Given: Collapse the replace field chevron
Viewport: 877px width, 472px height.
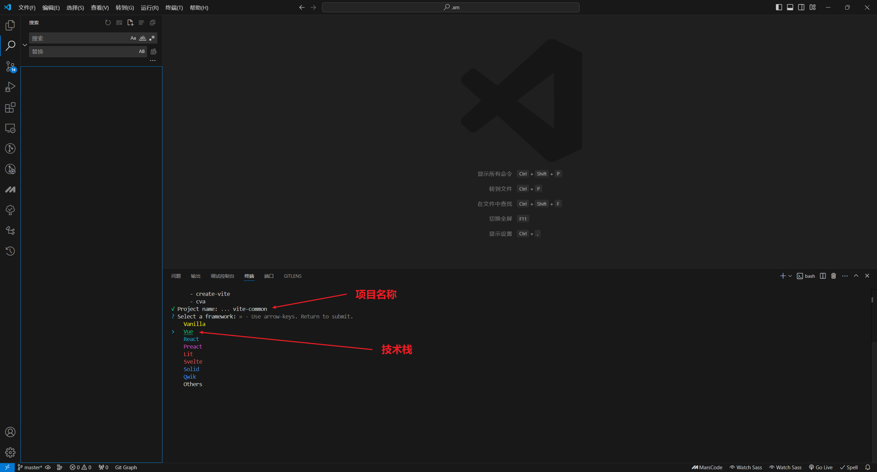Looking at the screenshot, I should 25,45.
